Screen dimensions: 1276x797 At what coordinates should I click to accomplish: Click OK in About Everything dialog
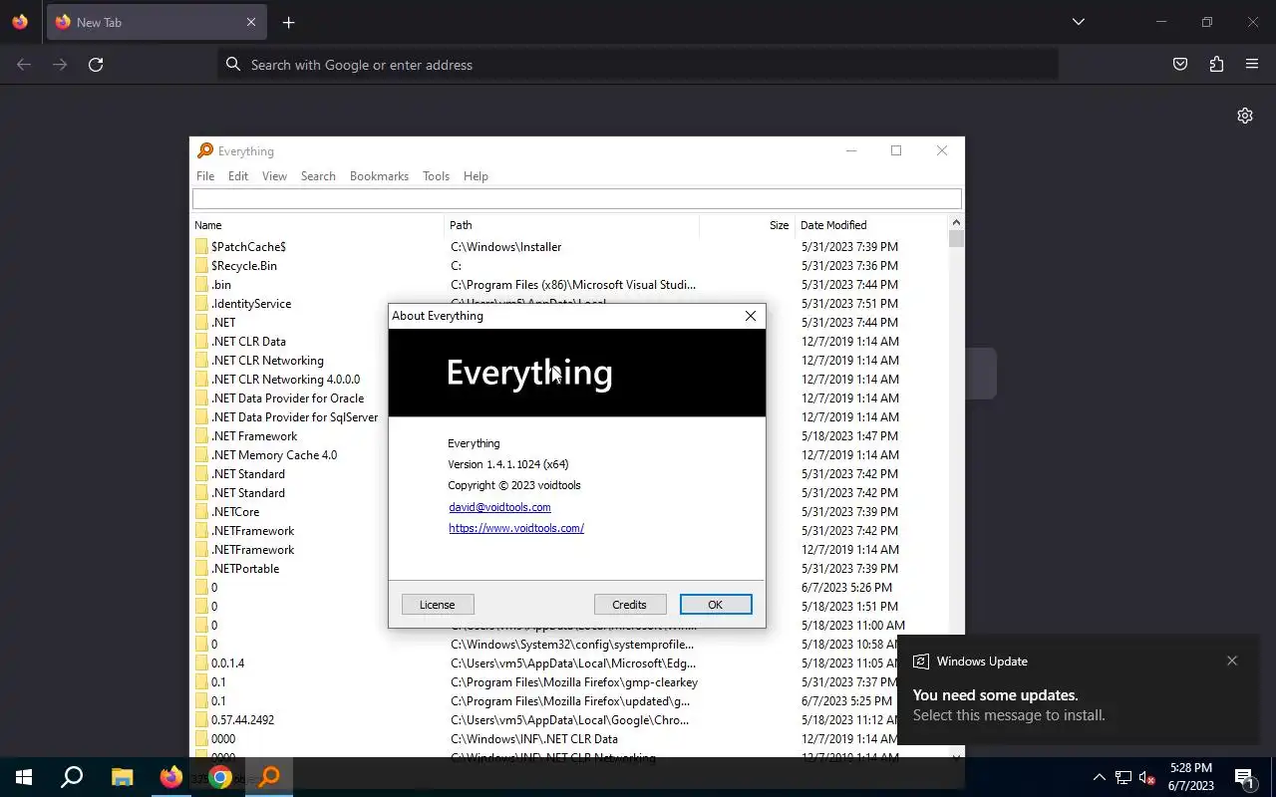[716, 605]
